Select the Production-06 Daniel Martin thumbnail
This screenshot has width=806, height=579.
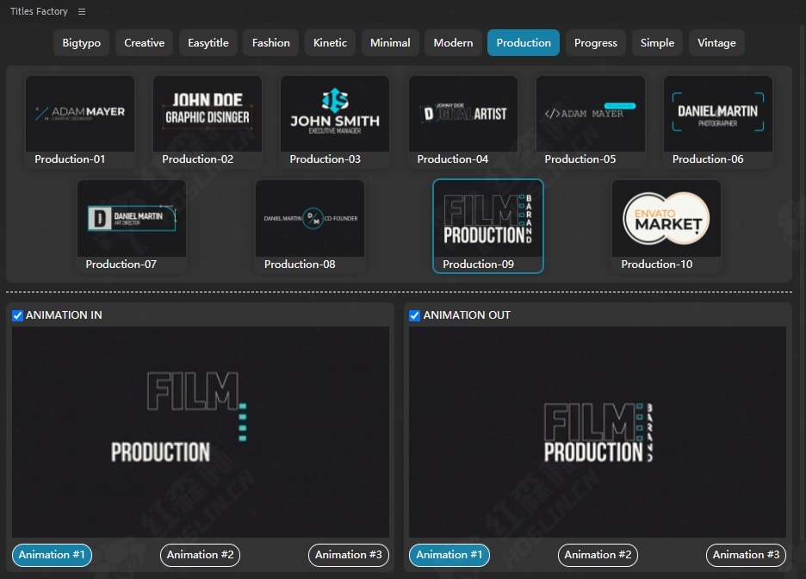717,114
